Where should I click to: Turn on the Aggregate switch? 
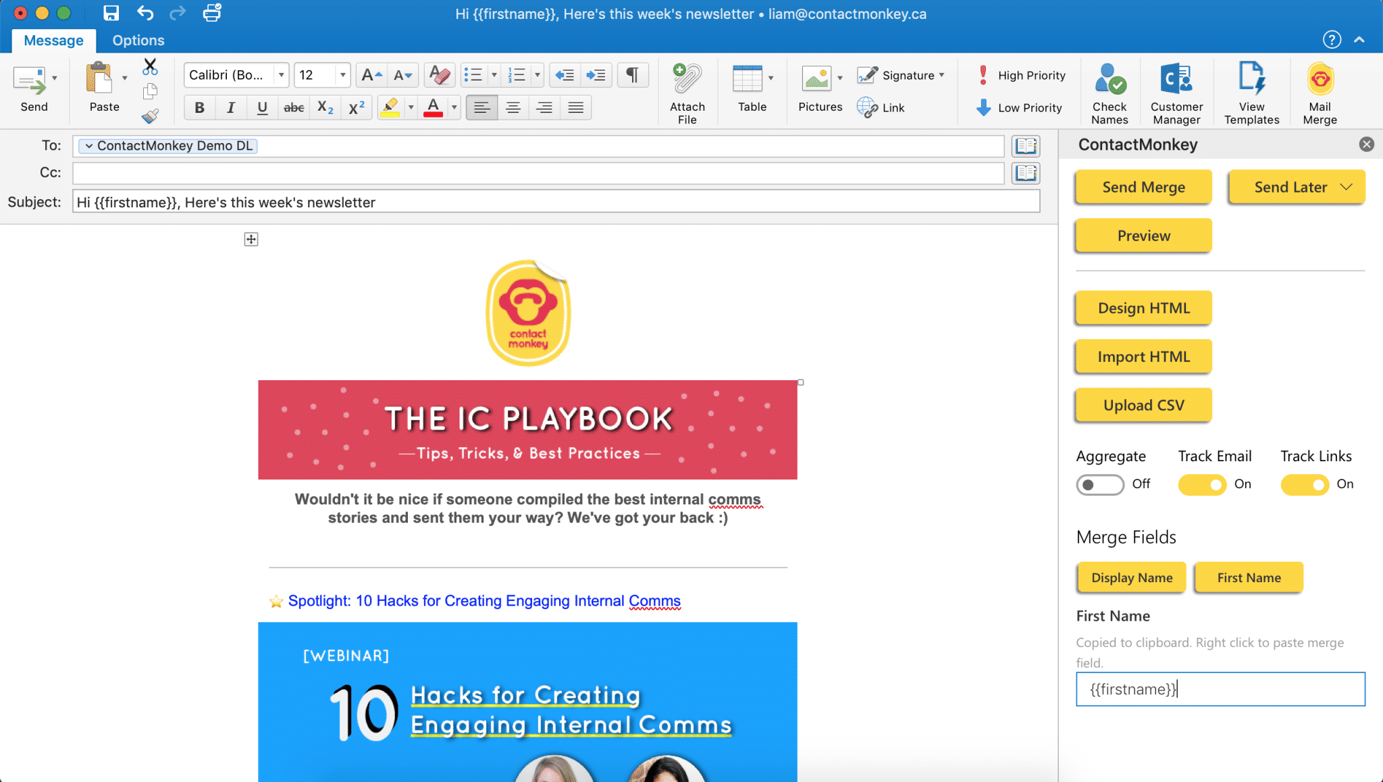[1099, 484]
